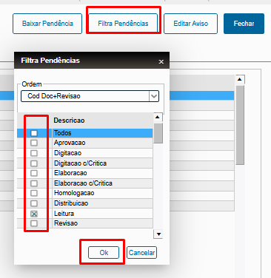Open Filtra Pendências button
The image size is (271, 278).
click(x=123, y=24)
